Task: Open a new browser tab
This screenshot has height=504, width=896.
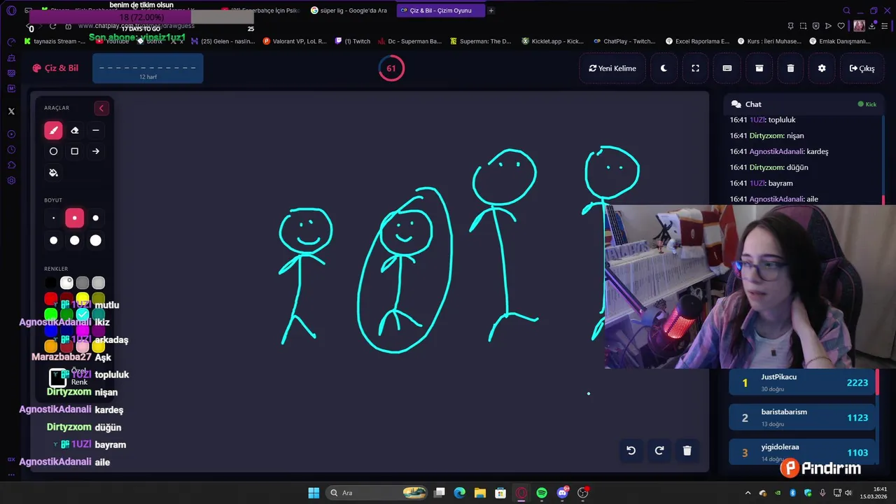Action: pos(491,10)
